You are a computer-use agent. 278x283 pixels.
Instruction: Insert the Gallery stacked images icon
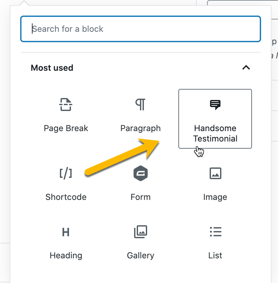point(141,232)
